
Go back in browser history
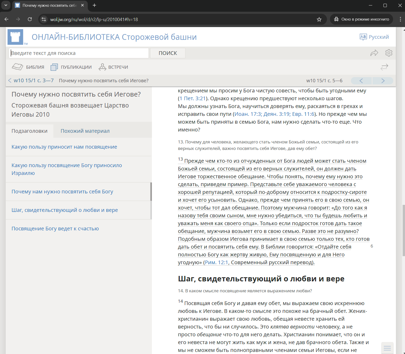tap(7, 19)
